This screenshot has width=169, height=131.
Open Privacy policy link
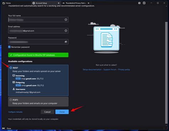pos(124,69)
